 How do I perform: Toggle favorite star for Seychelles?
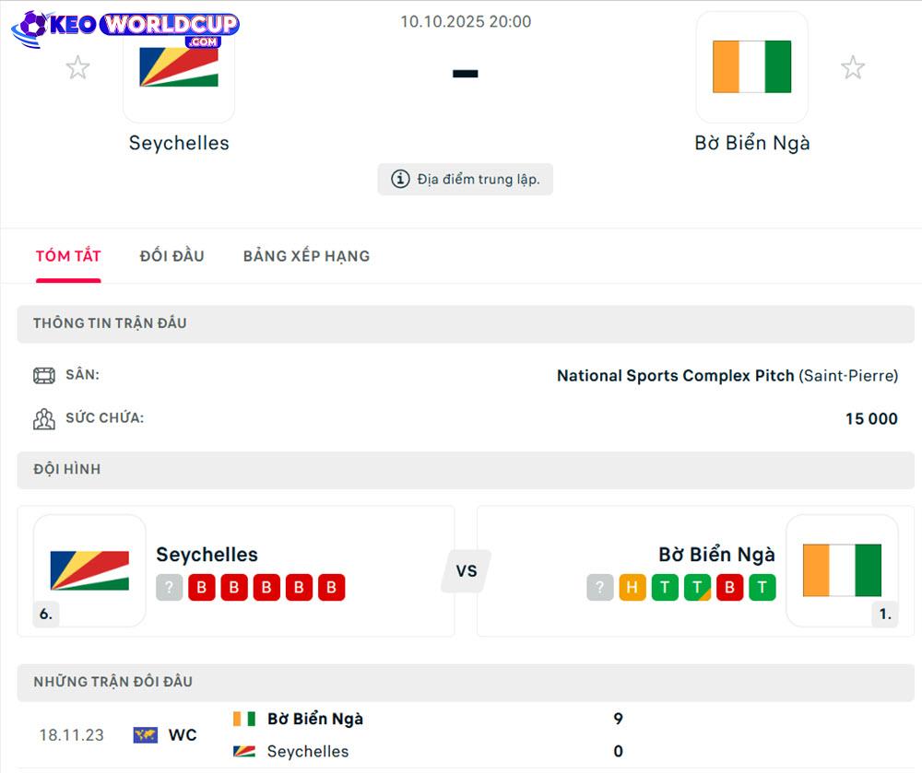tap(77, 67)
